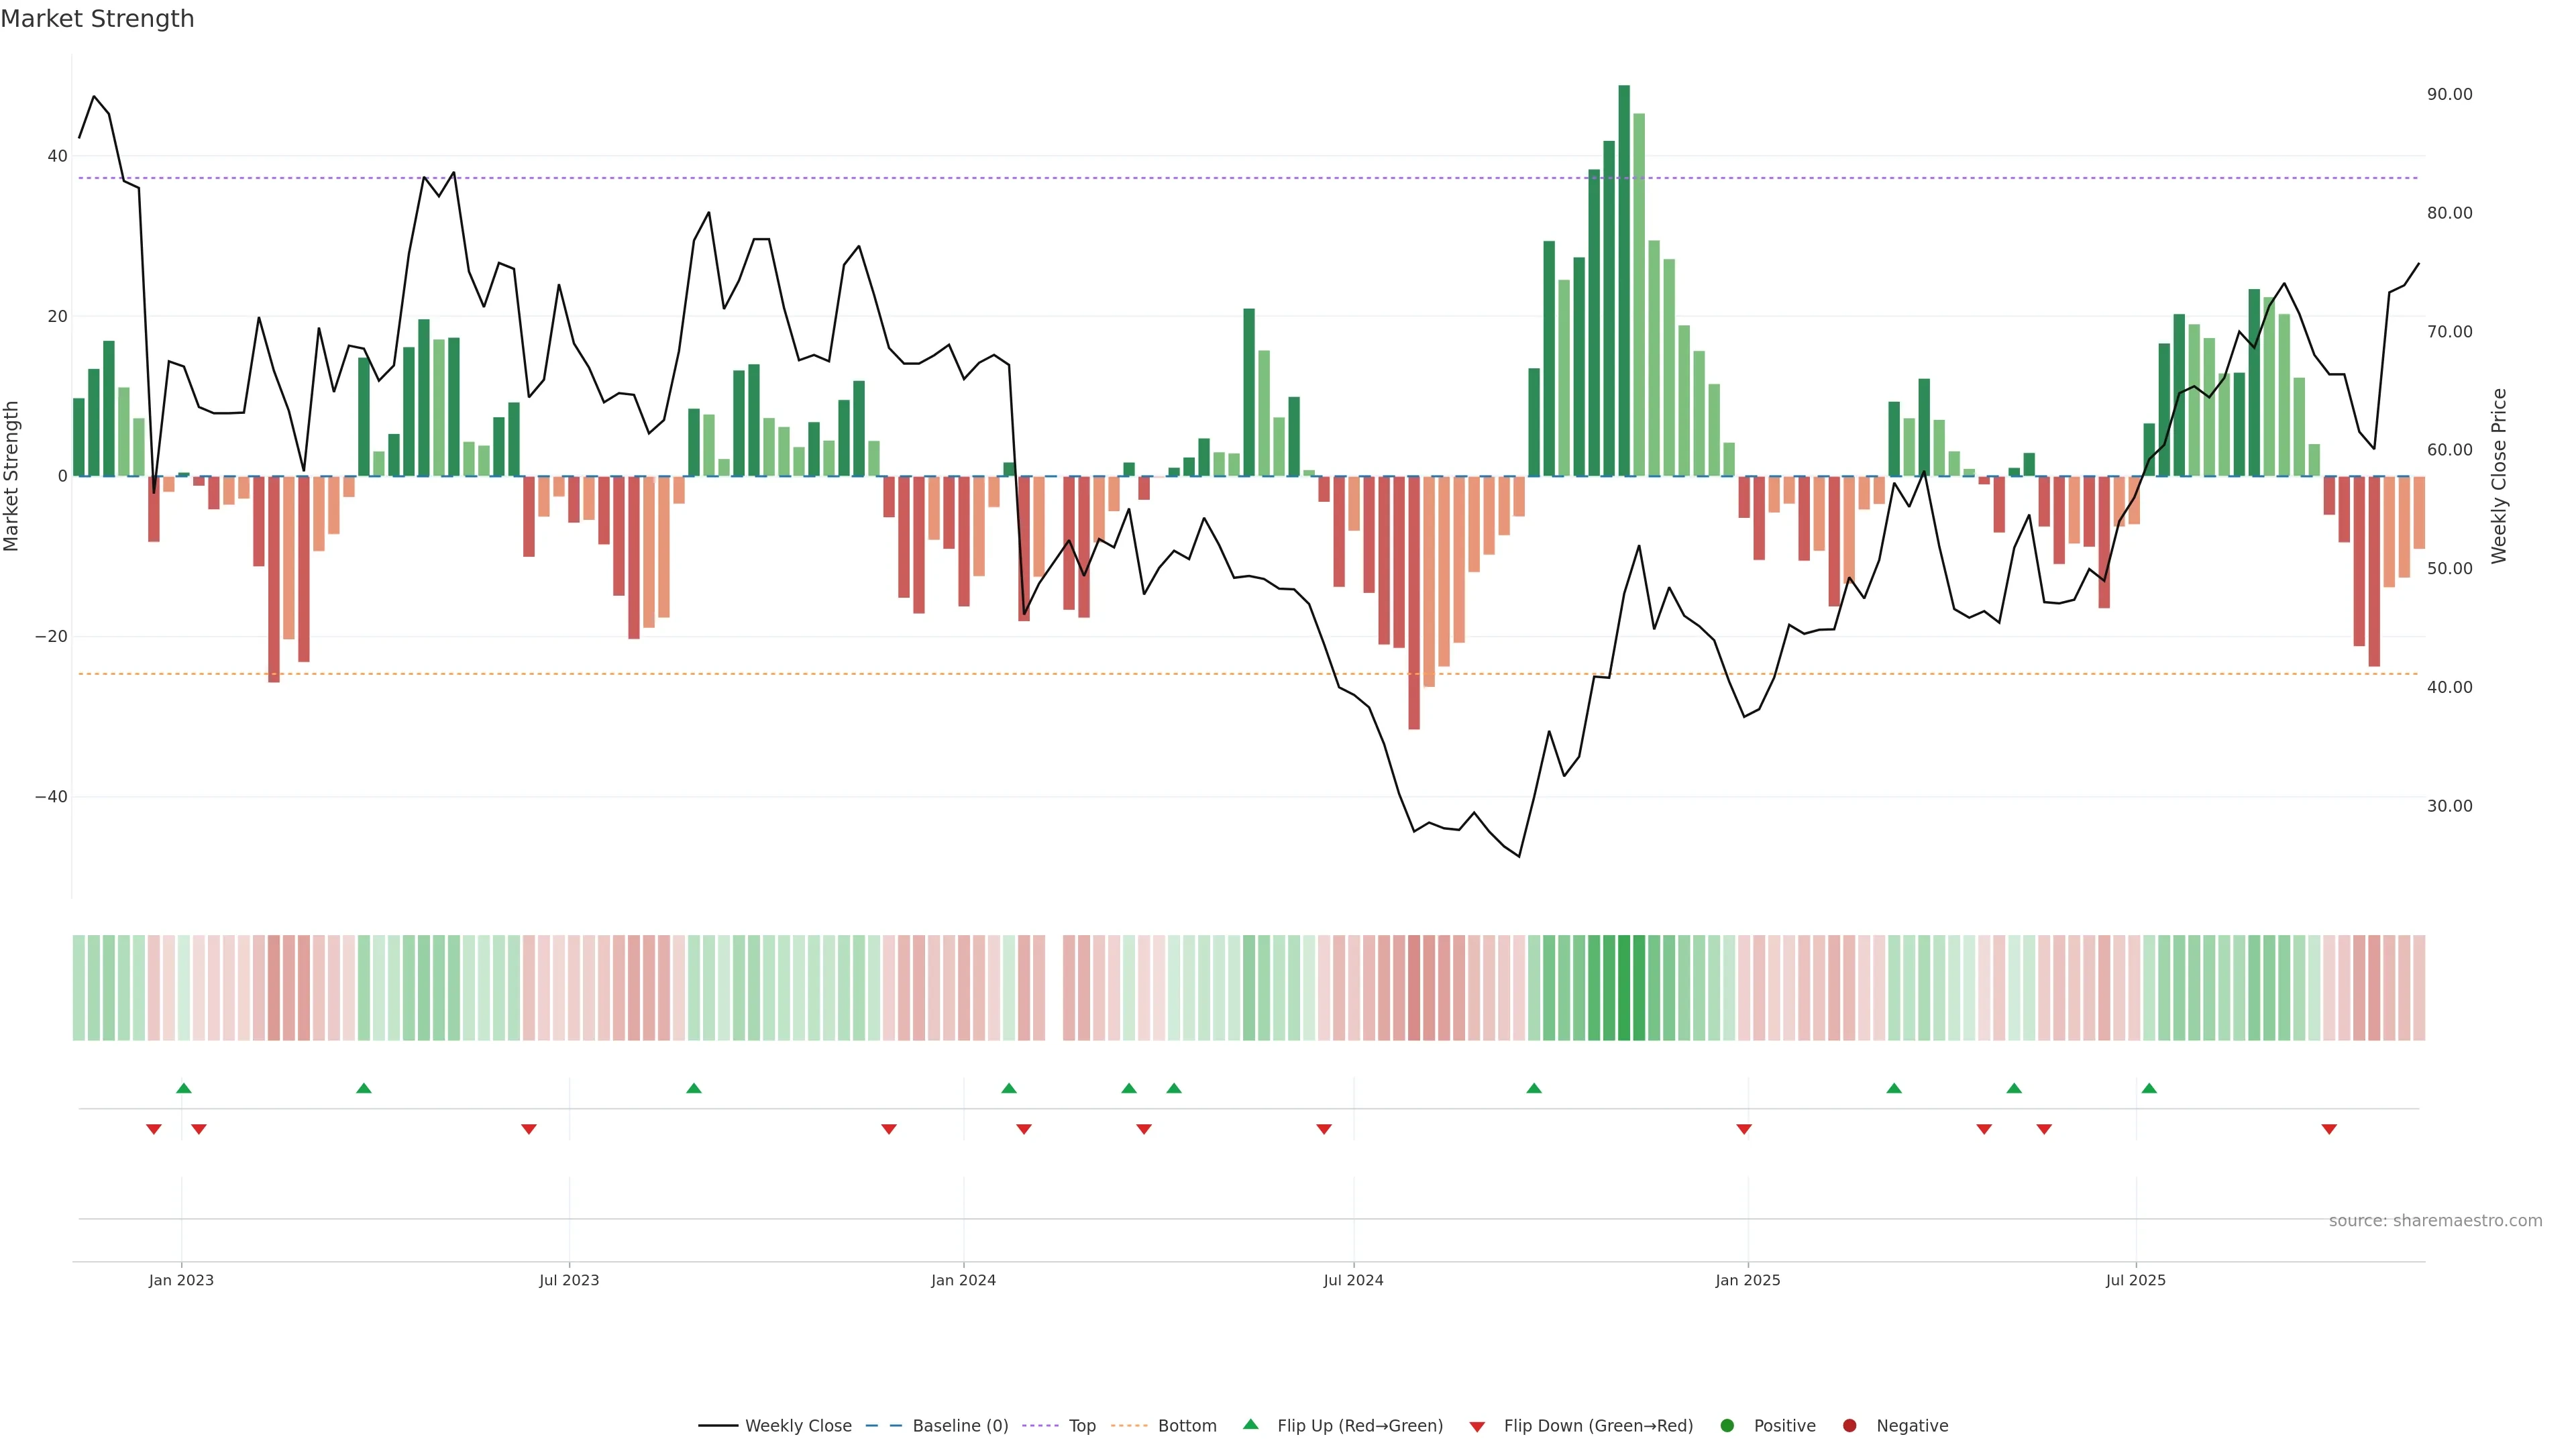Viewport: 2576px width, 1449px height.
Task: Click the Flip Up green triangle legend icon
Action: coord(1250,1425)
